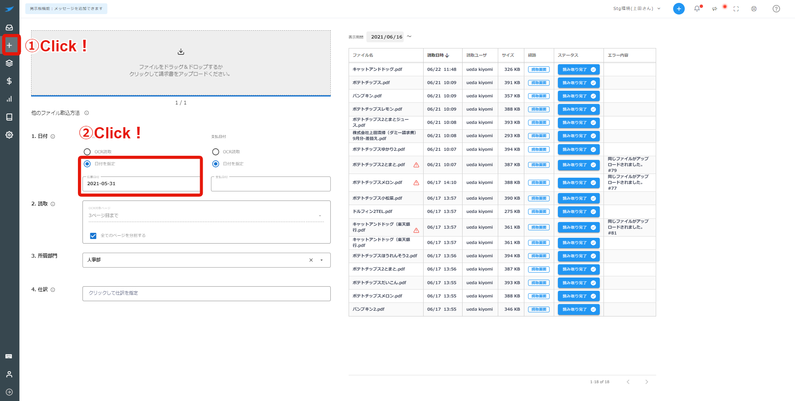Click the blue round plus button in the top bar
The image size is (795, 401).
(679, 9)
